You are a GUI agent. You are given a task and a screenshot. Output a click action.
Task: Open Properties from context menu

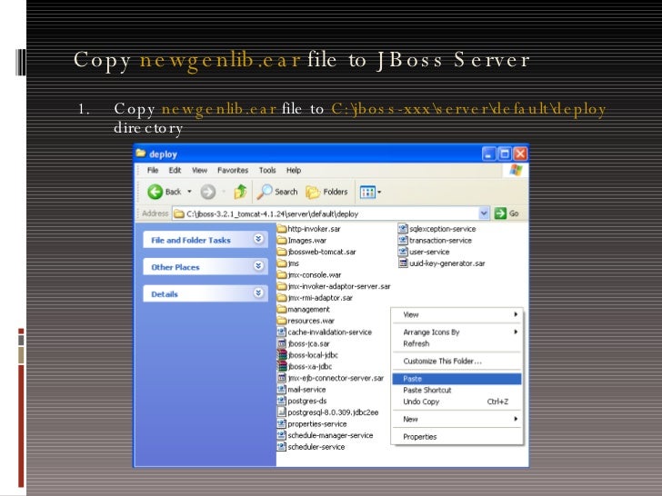(456, 437)
